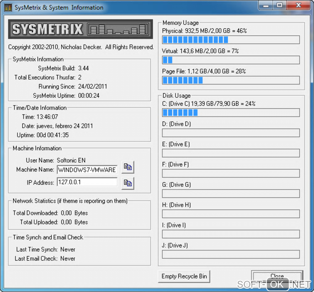The height and width of the screenshot is (292, 314).
Task: Click the Close button
Action: 277,276
